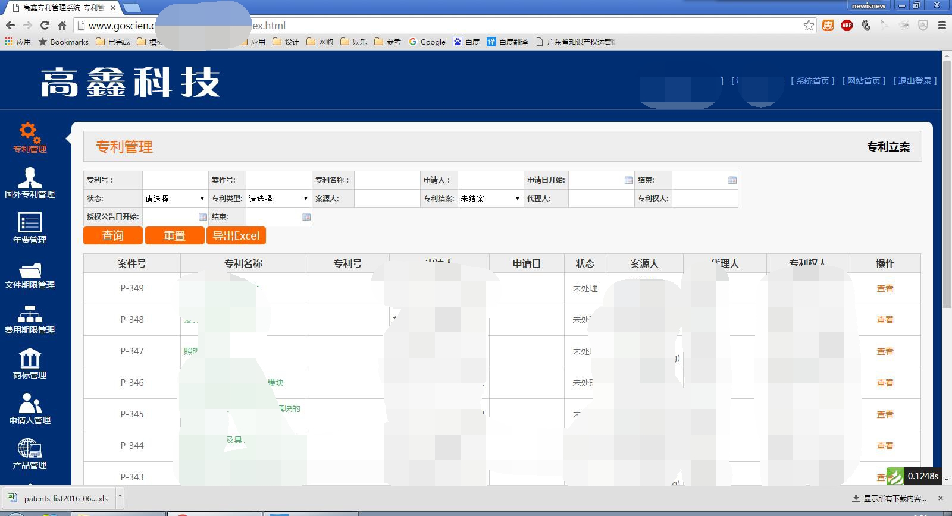The width and height of the screenshot is (952, 516).
Task: Open download options arrow for patents_list file
Action: (x=120, y=496)
